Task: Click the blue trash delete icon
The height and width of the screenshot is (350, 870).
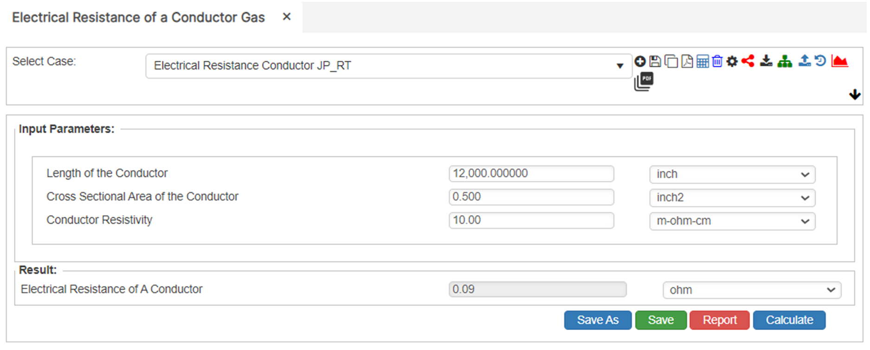Action: coord(717,61)
